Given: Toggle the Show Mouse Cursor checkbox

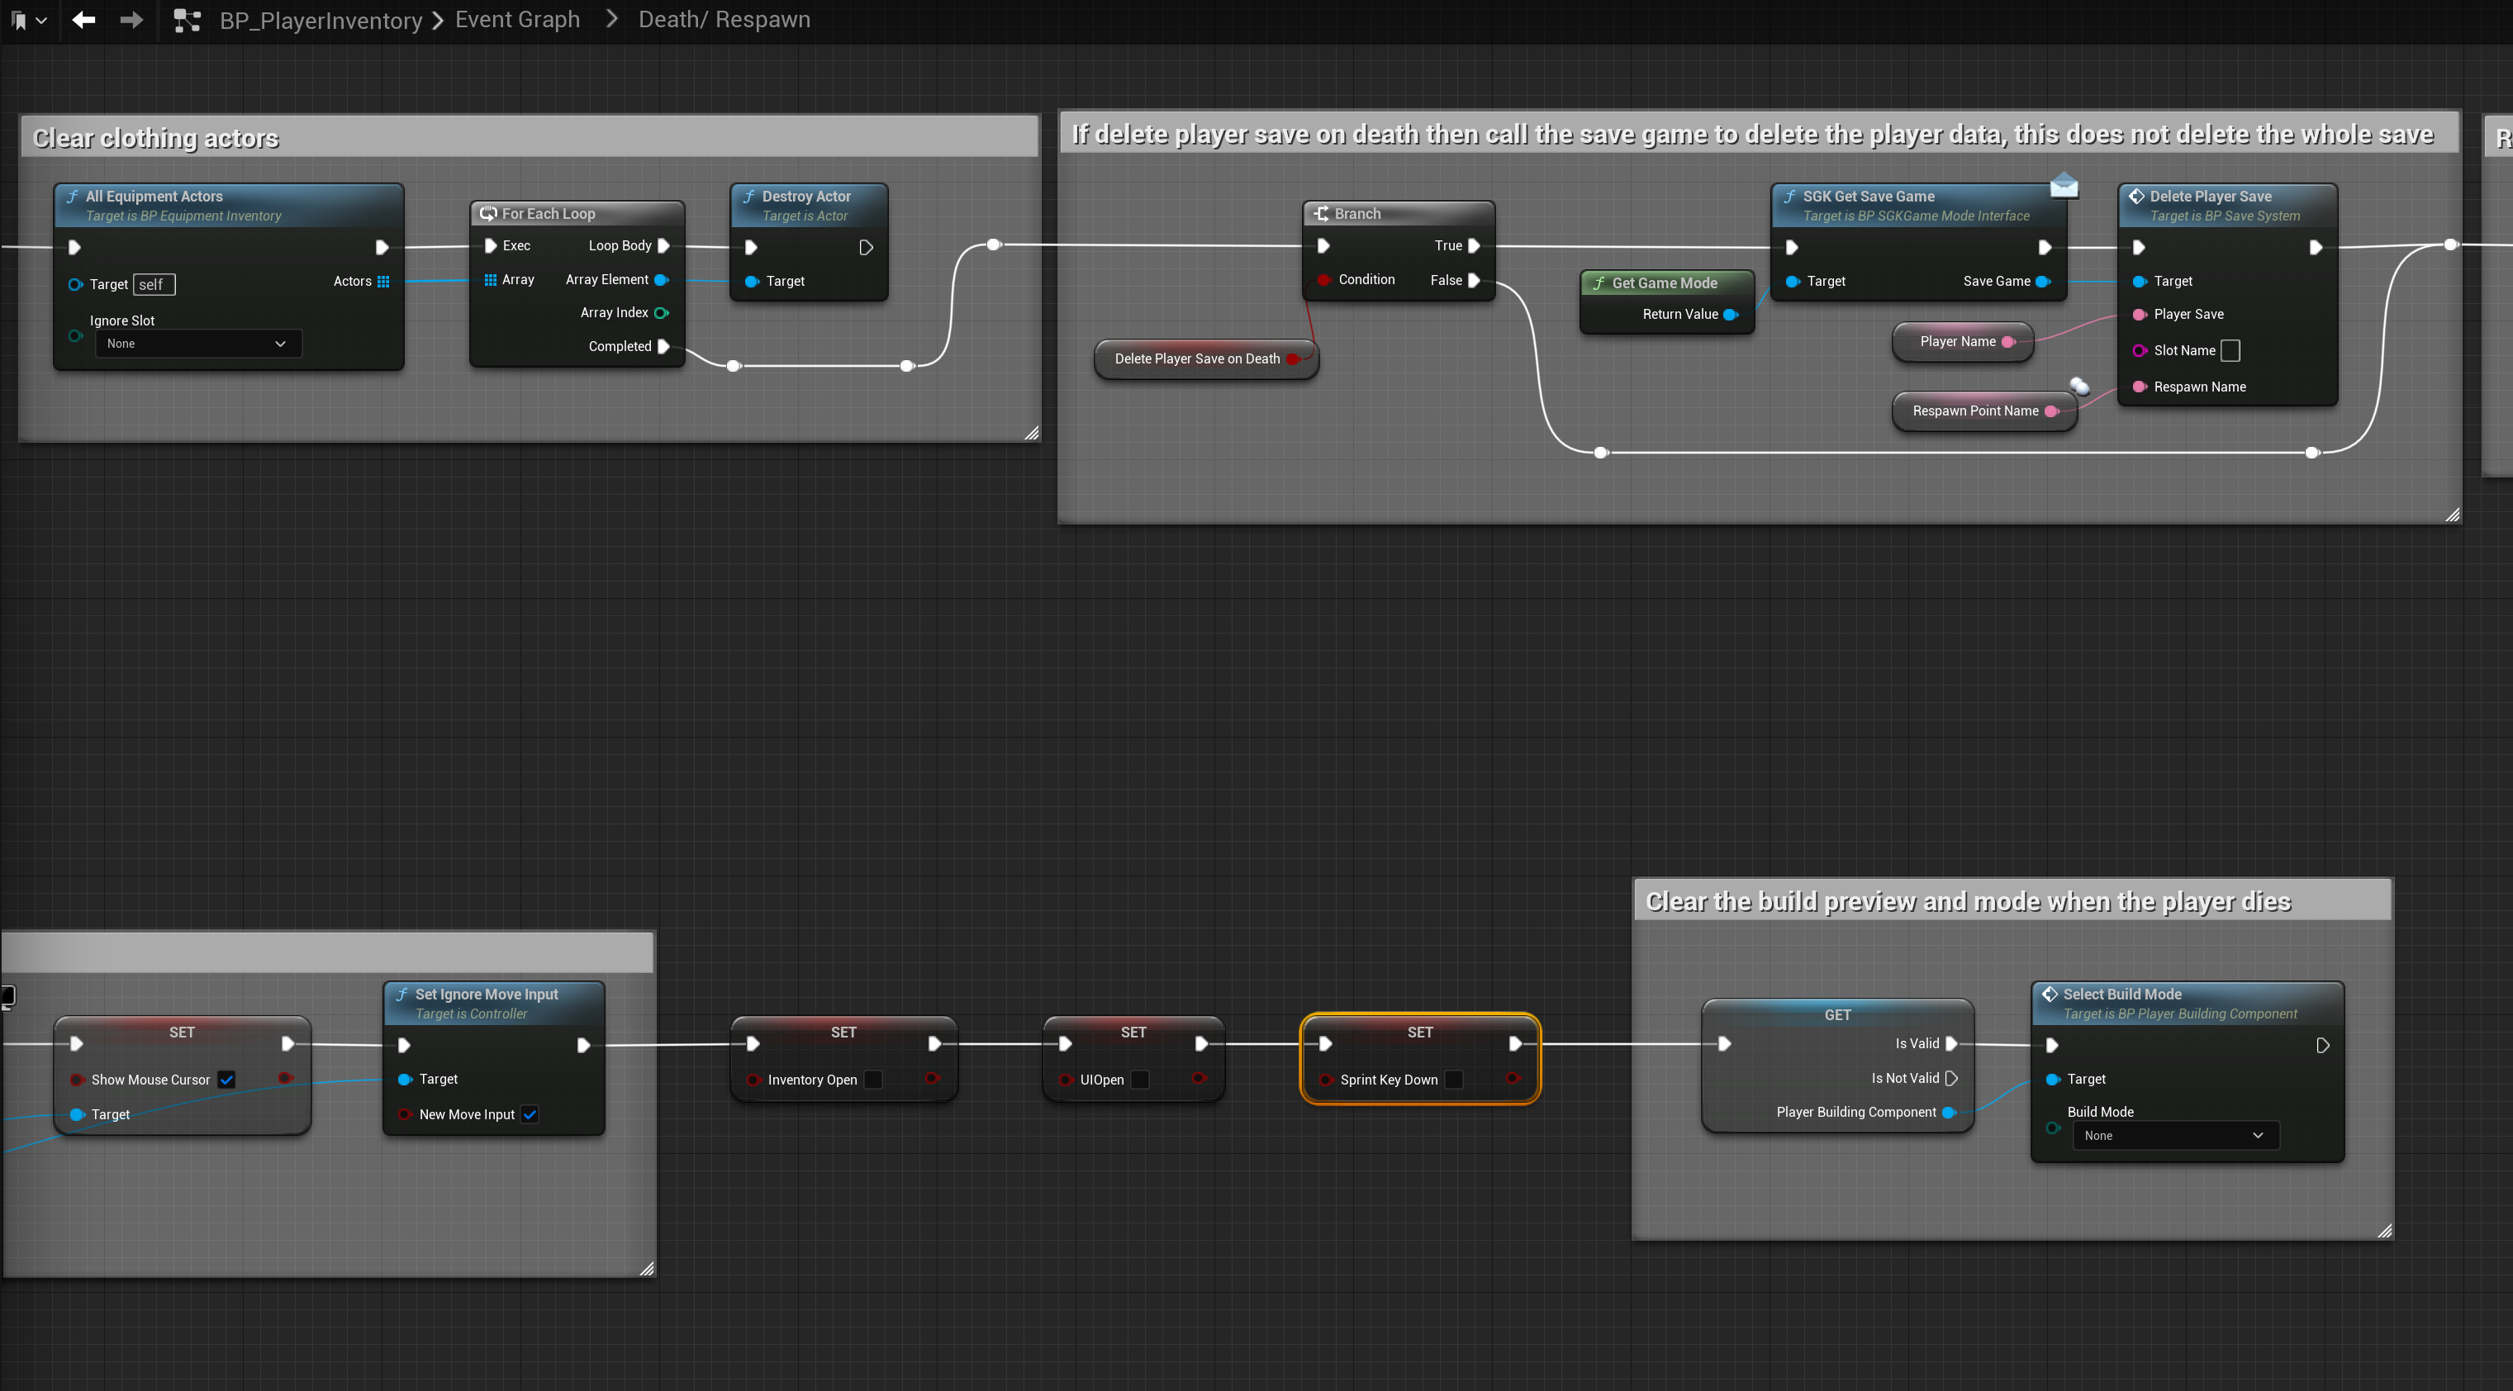Looking at the screenshot, I should [x=226, y=1079].
